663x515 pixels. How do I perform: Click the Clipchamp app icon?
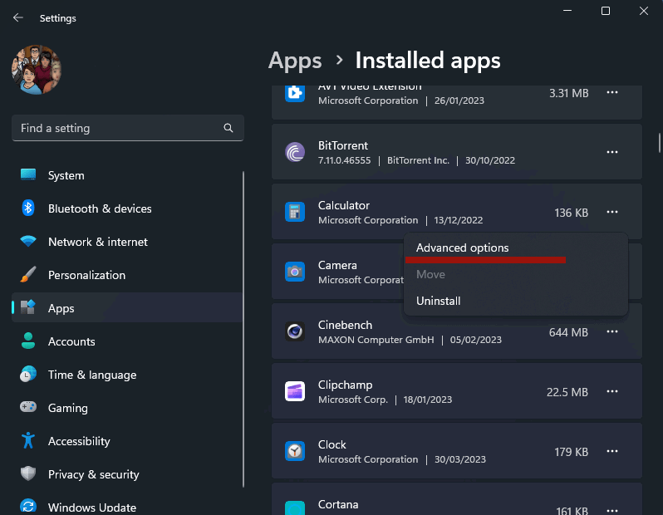pyautogui.click(x=295, y=391)
